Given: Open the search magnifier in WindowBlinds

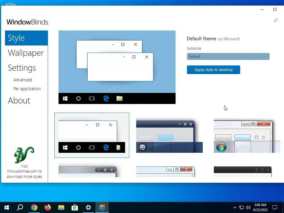Looking at the screenshot, I should point(276,20).
